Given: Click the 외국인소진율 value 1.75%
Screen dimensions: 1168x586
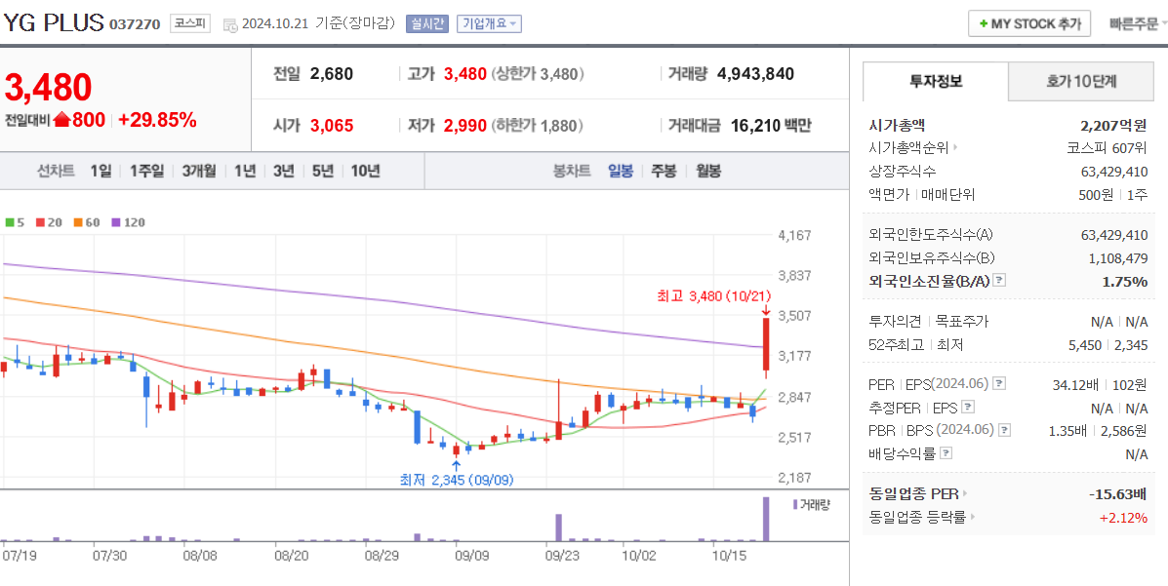Looking at the screenshot, I should 1125,282.
